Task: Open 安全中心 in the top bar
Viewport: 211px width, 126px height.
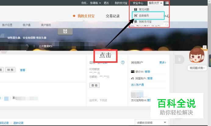Action: coord(138,3)
